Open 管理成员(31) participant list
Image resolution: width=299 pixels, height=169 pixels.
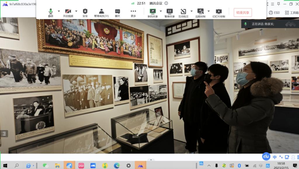point(101,12)
